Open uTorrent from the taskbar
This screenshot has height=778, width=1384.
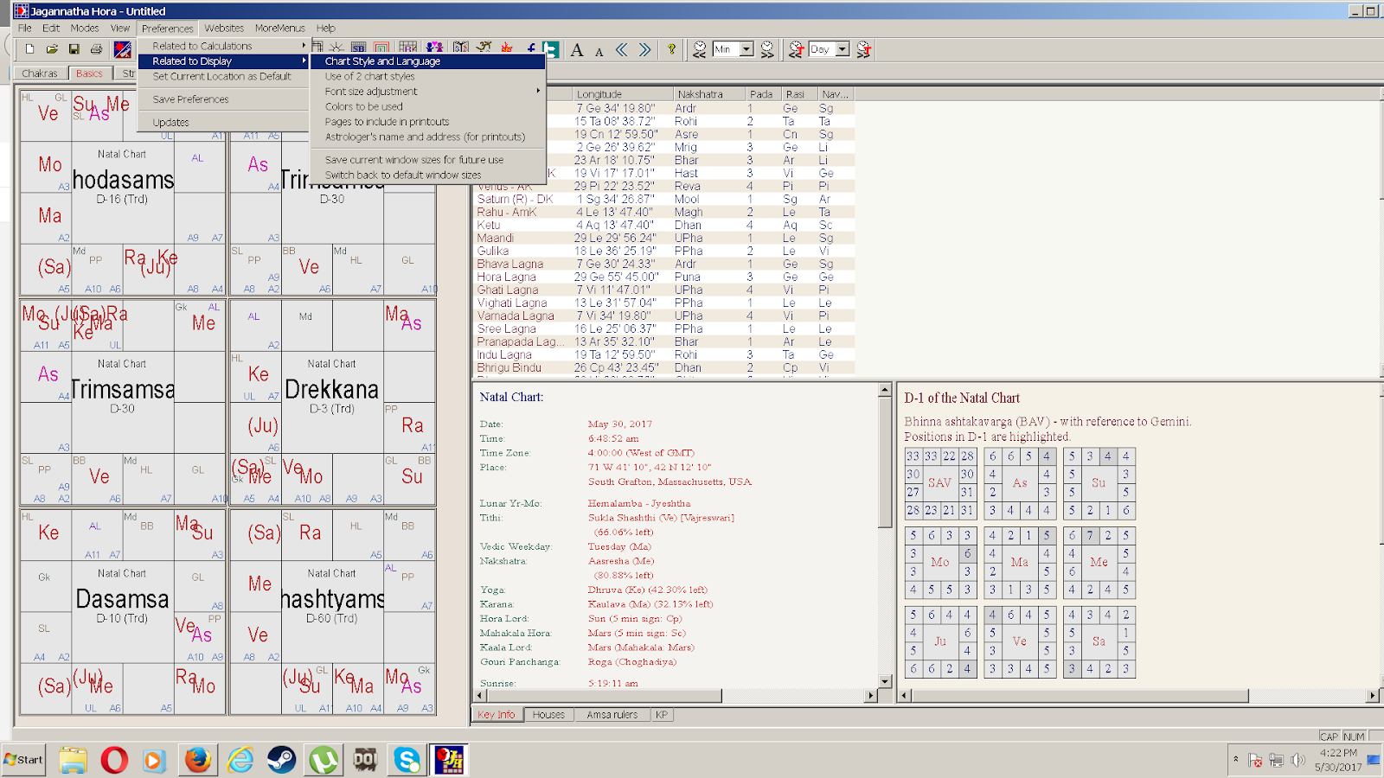click(324, 760)
